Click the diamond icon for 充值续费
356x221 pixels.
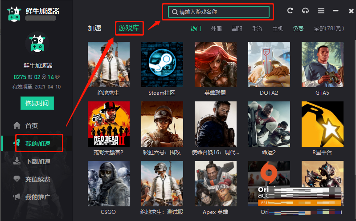point(17,179)
